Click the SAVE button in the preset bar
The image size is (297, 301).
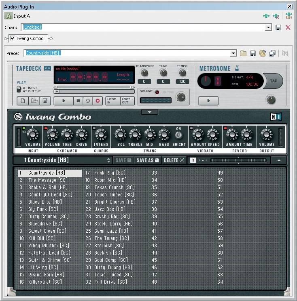click(x=123, y=160)
